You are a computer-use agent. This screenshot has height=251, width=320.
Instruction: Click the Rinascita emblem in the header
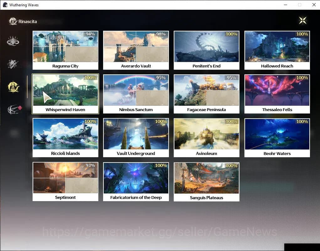pos(13,21)
